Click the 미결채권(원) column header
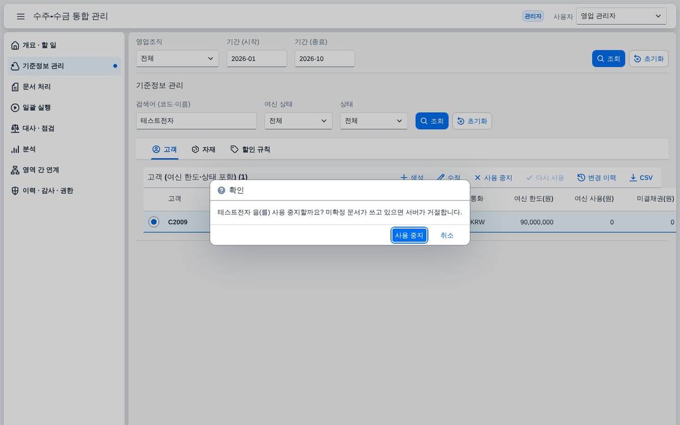This screenshot has width=680, height=425. [656, 199]
